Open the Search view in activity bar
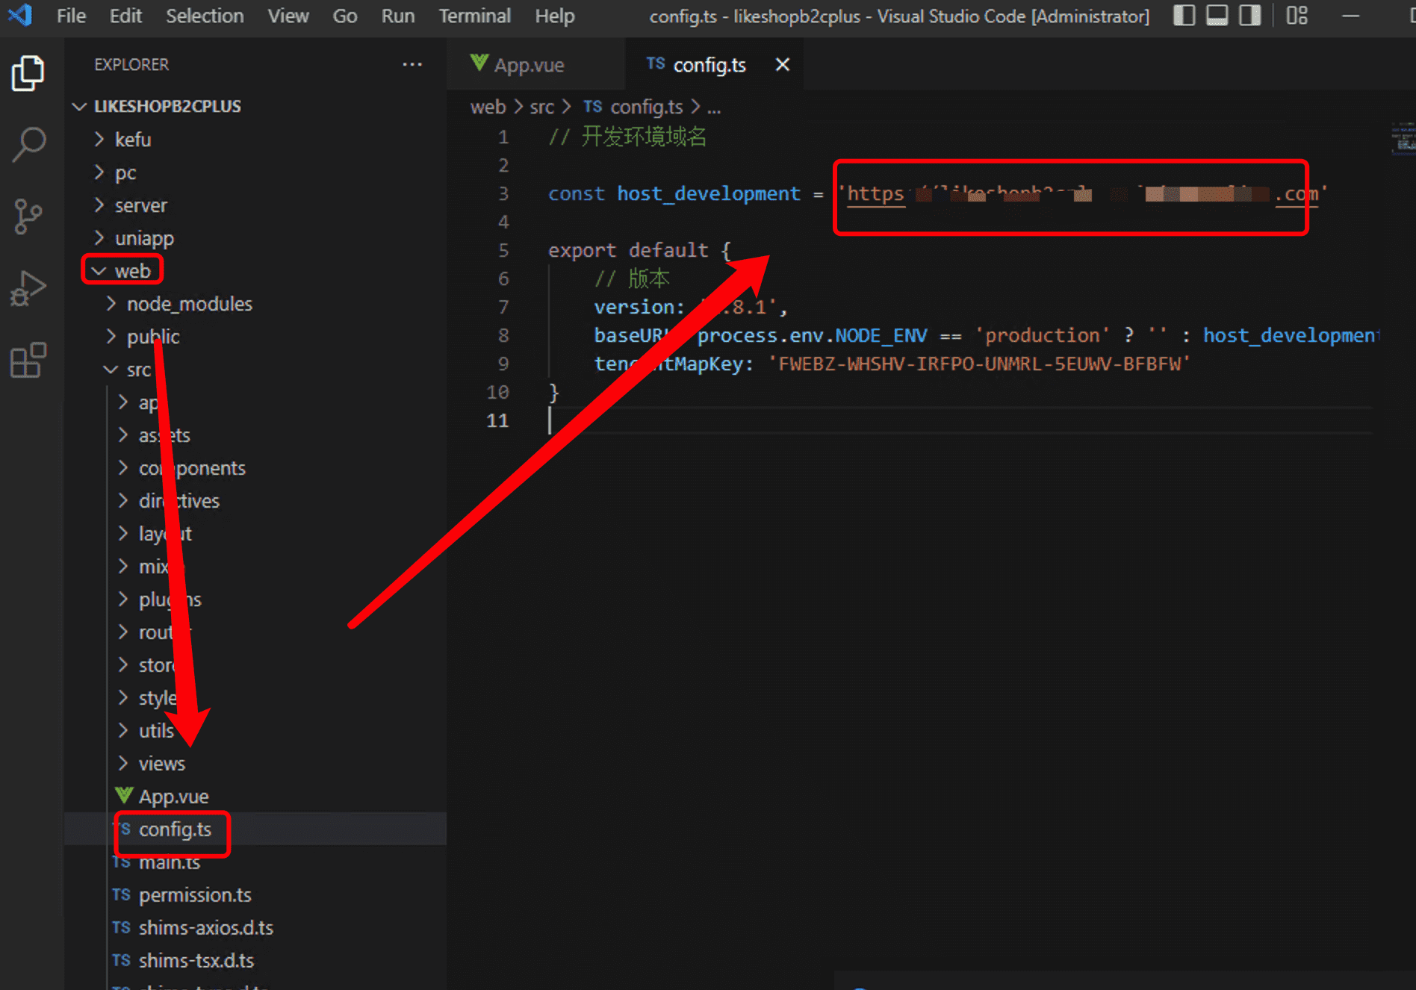The width and height of the screenshot is (1416, 990). coord(28,145)
